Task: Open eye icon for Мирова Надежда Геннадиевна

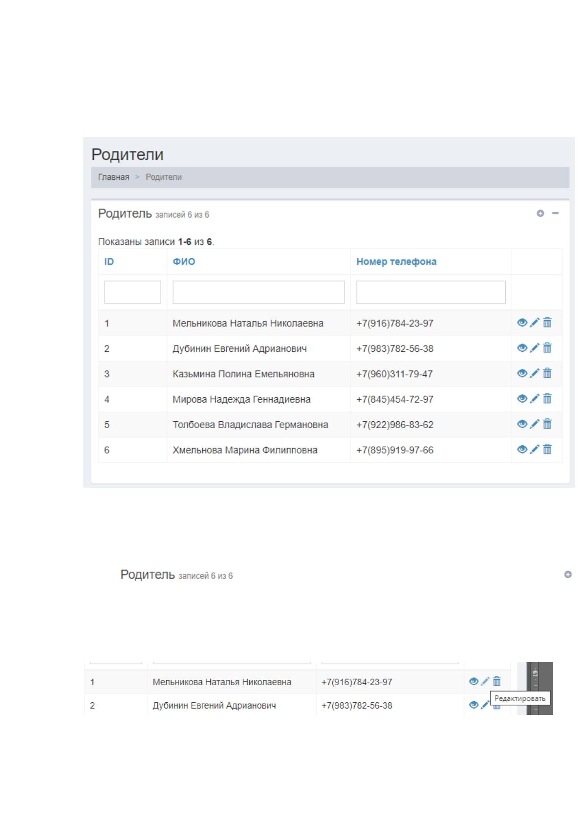Action: [522, 399]
